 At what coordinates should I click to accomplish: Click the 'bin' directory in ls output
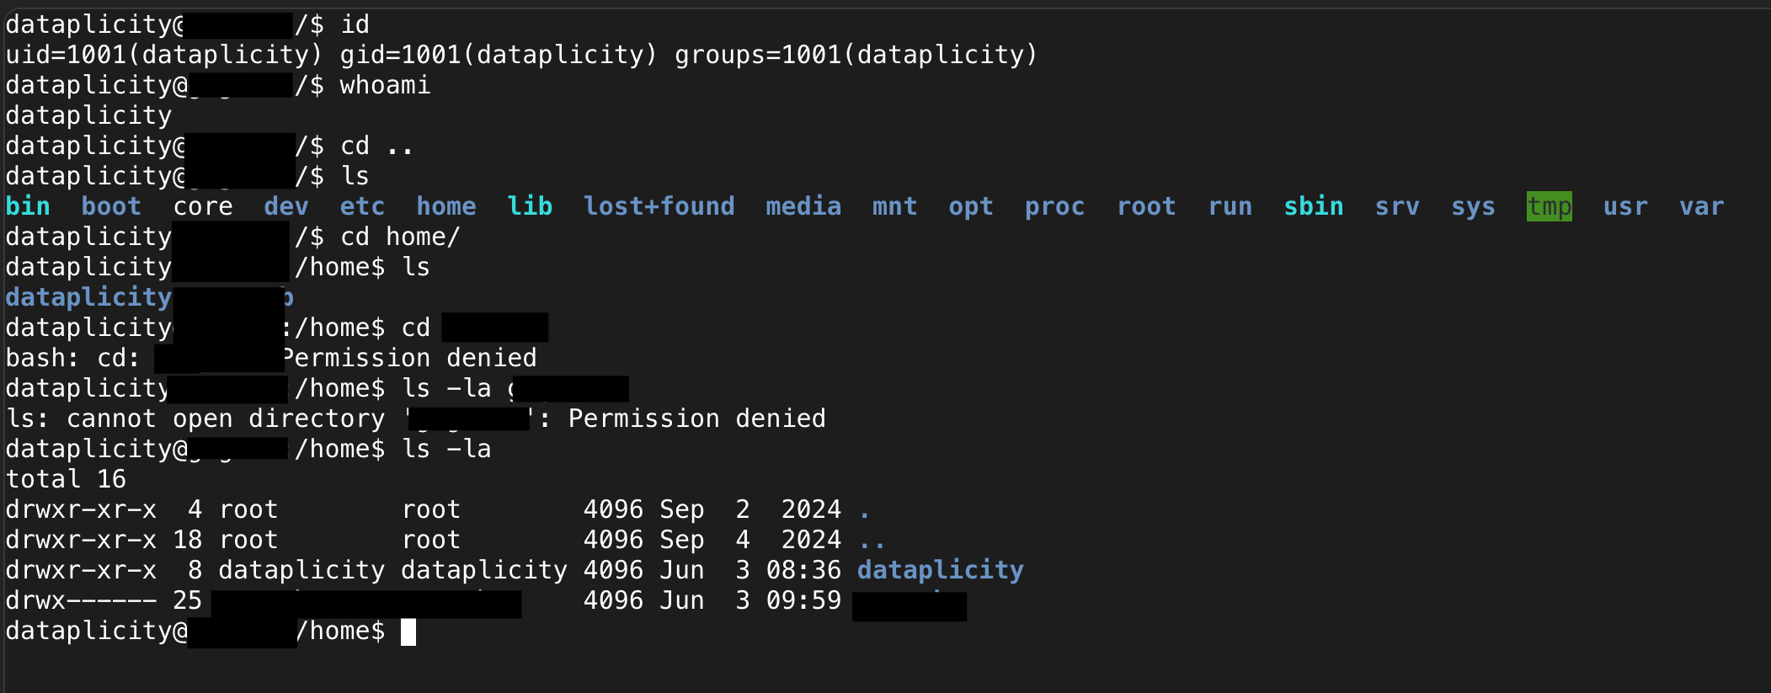[28, 206]
